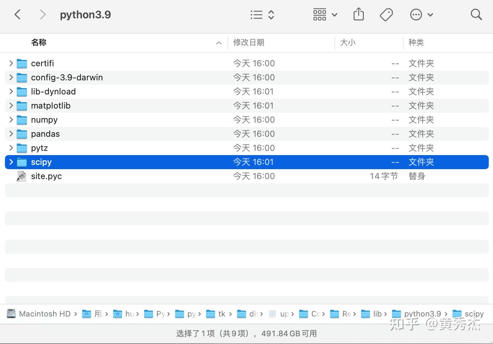
Task: Click the pandas folder icon
Action: pyautogui.click(x=22, y=134)
